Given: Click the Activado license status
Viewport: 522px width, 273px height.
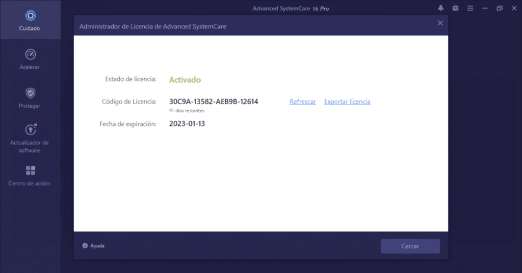Looking at the screenshot, I should 185,80.
